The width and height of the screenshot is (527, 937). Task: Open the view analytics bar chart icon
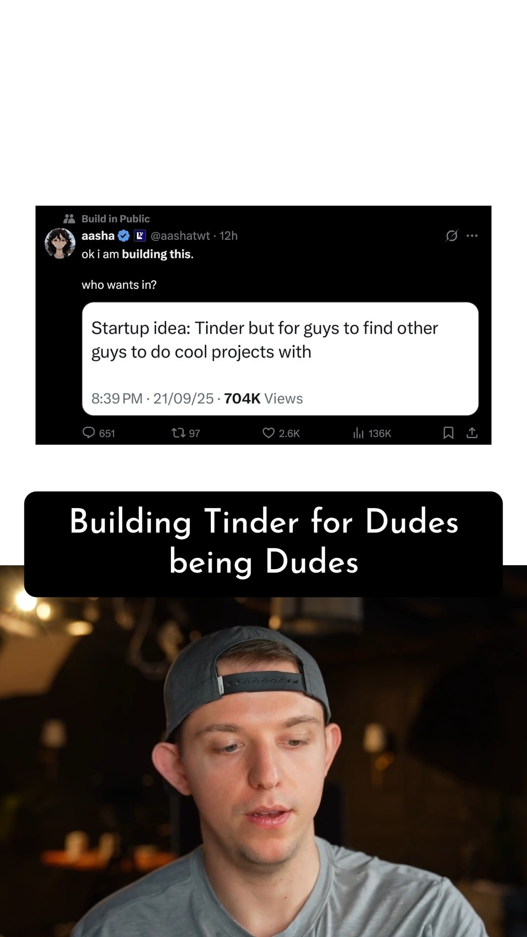358,432
